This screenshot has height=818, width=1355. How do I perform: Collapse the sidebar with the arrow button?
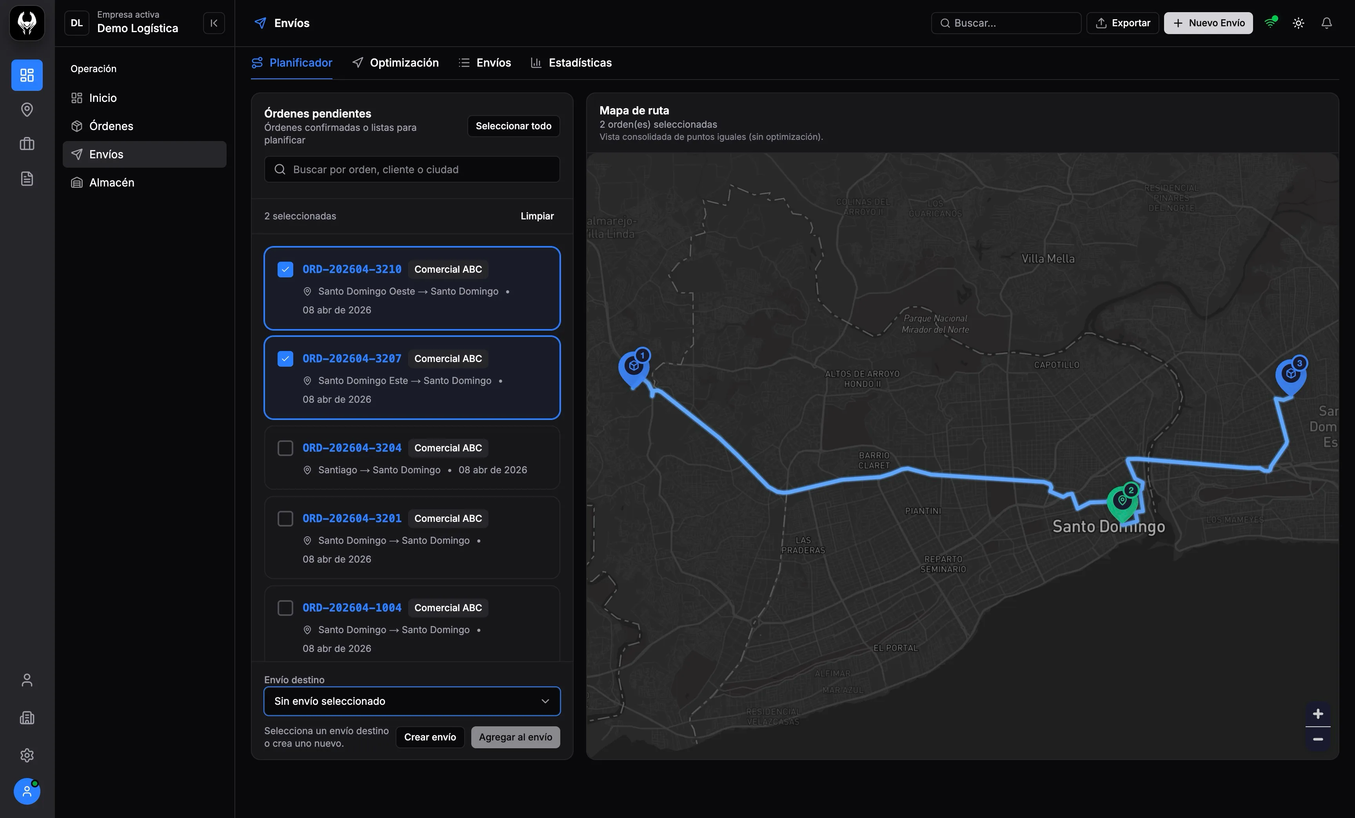[x=214, y=23]
